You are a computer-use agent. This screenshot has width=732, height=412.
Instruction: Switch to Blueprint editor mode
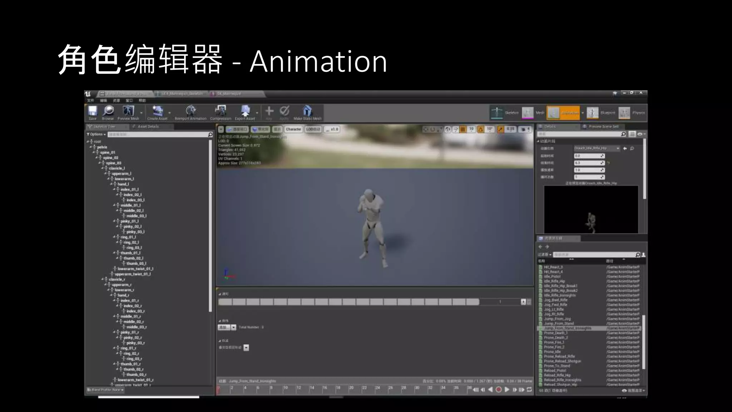click(x=601, y=113)
